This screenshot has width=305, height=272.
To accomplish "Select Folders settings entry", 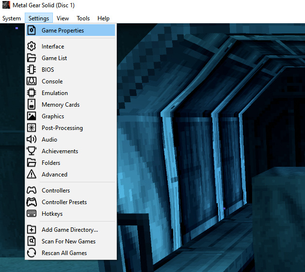I will coord(71,162).
